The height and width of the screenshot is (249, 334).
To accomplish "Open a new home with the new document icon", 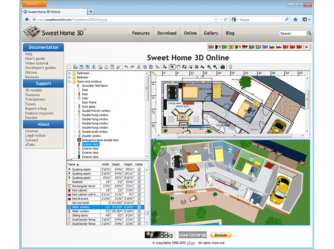I will point(69,67).
